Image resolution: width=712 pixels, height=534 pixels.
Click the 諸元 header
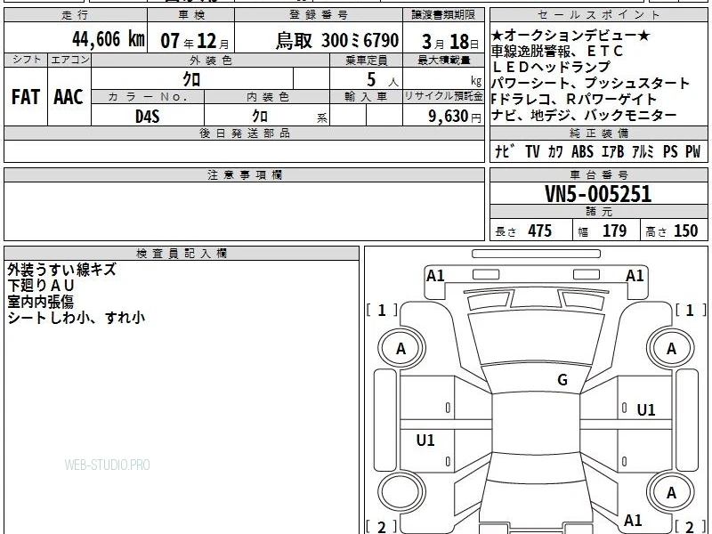tap(598, 212)
